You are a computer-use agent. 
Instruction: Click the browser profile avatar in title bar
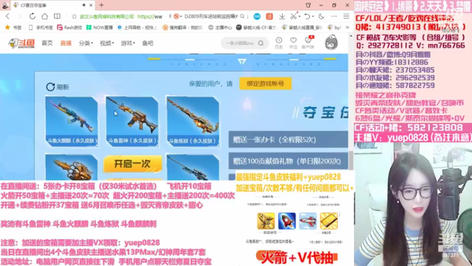point(5,5)
